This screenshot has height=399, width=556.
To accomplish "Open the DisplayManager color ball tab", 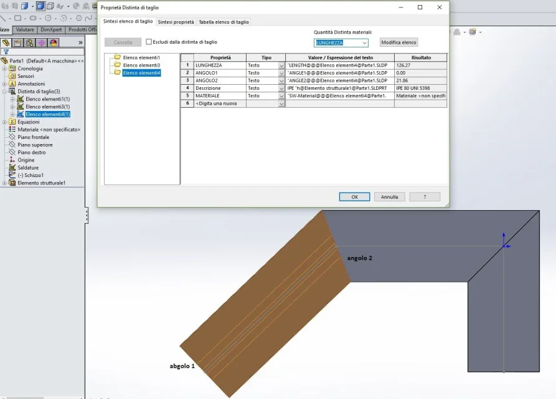I will pos(53,43).
